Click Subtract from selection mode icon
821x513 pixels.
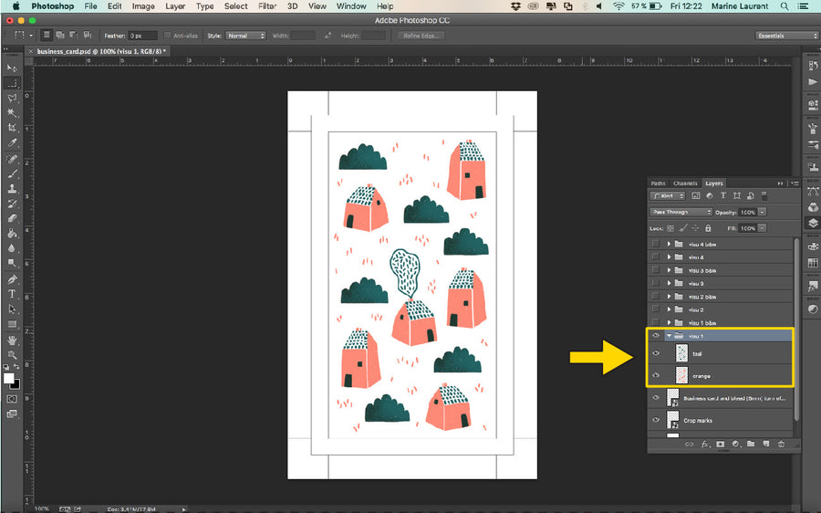click(73, 35)
